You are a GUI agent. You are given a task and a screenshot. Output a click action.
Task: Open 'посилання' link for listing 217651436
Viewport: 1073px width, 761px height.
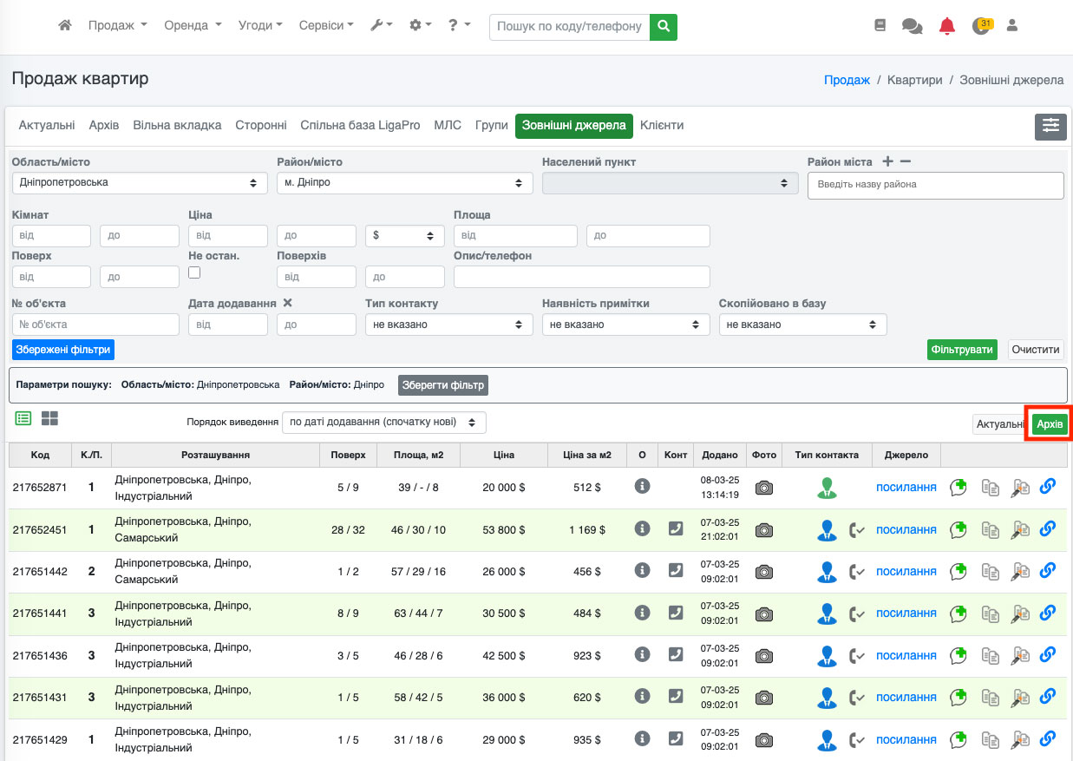(906, 655)
